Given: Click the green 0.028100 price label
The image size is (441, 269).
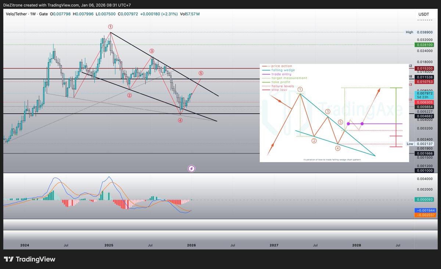Looking at the screenshot, I should [423, 44].
